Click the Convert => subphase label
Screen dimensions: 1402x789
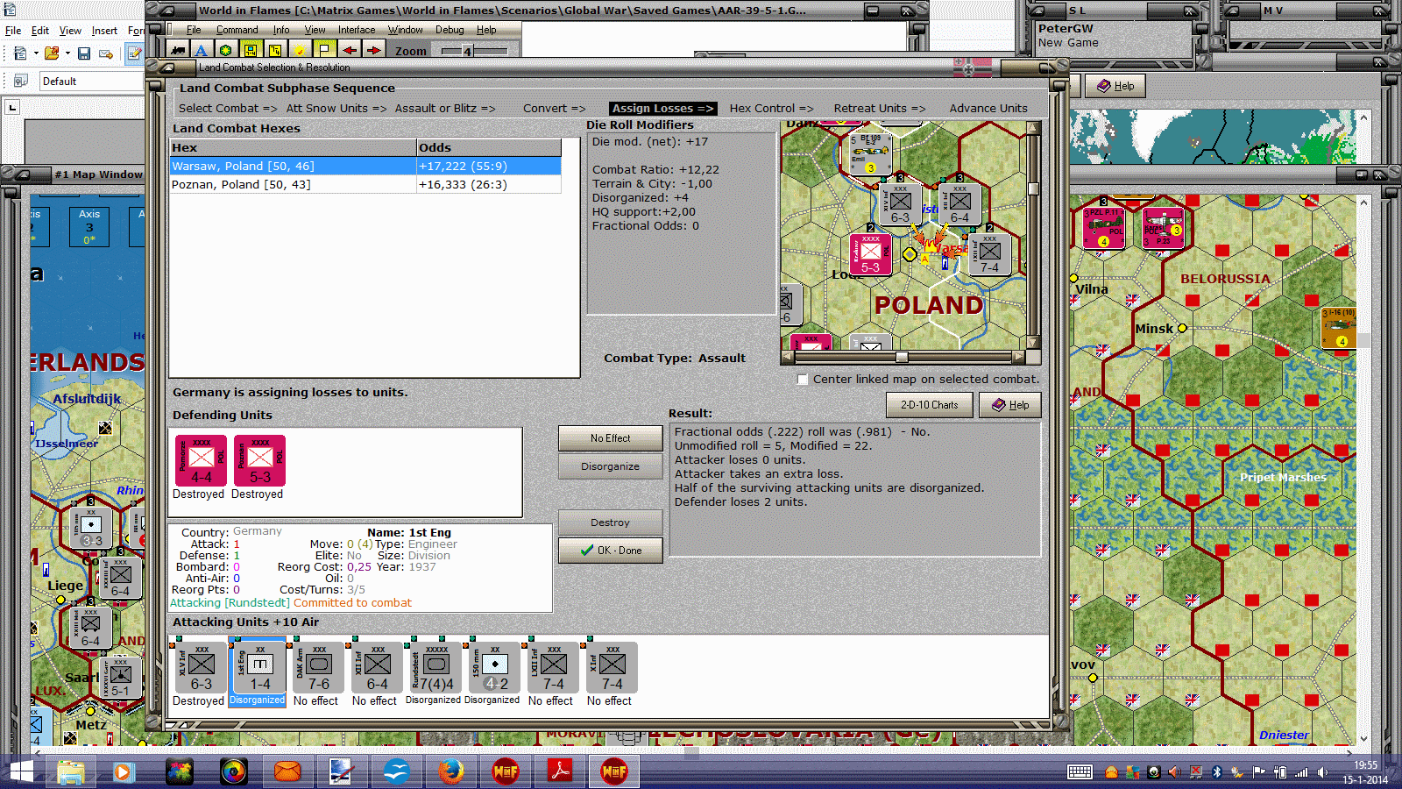pos(555,109)
